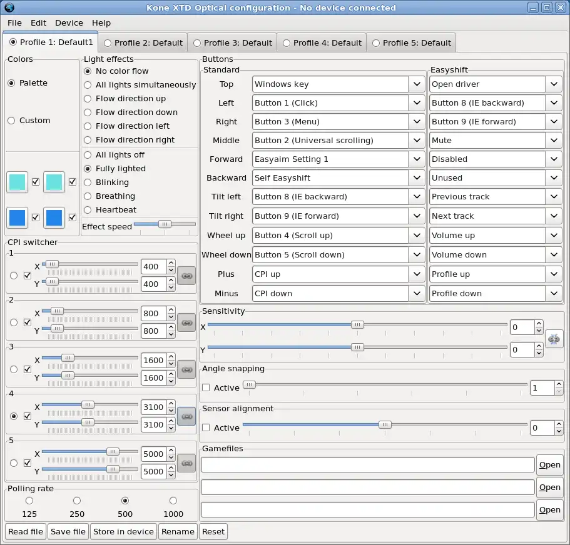Image resolution: width=570 pixels, height=545 pixels.
Task: Switch to the Profile 3: Default tab
Action: pyautogui.click(x=232, y=43)
